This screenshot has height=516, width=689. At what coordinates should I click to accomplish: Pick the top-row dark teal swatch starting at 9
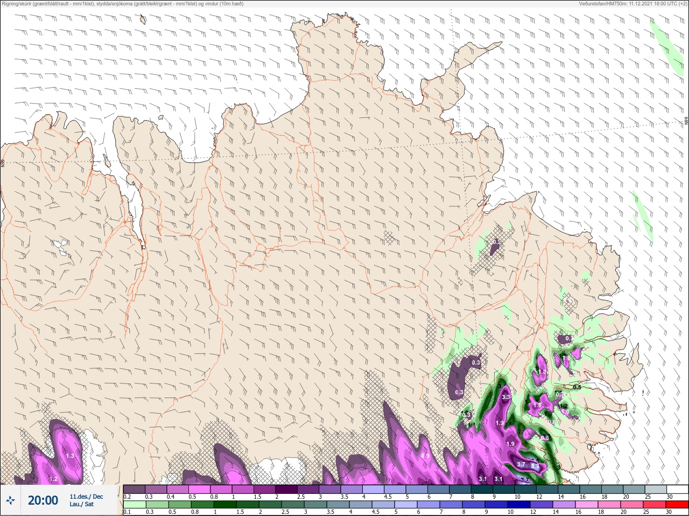(x=504, y=489)
